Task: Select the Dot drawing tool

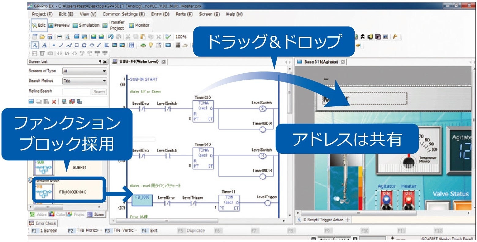Action: point(54,45)
